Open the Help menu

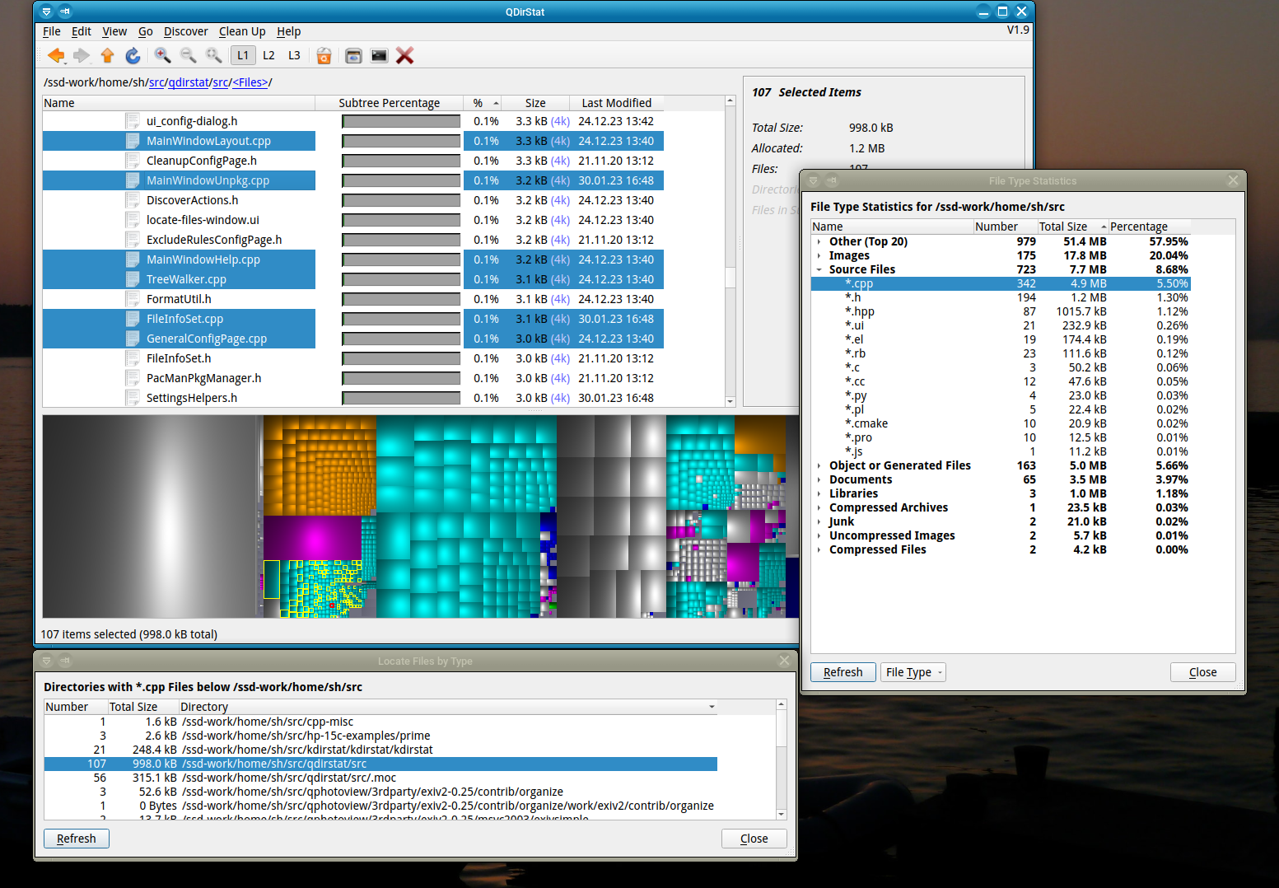pyautogui.click(x=289, y=31)
